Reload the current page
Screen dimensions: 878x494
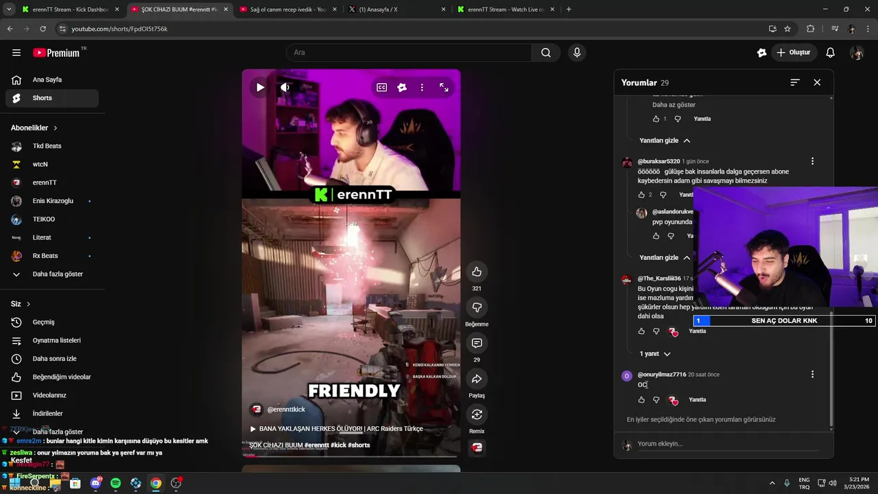click(x=43, y=29)
